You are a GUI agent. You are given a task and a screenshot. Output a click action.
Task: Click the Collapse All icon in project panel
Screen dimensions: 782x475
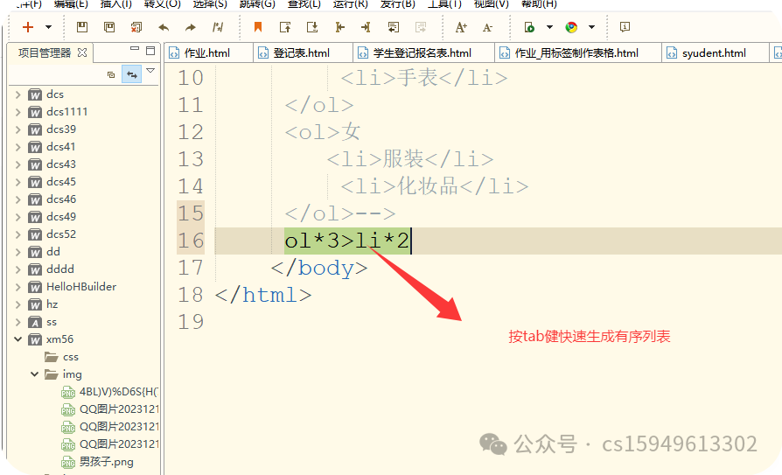[x=111, y=74]
